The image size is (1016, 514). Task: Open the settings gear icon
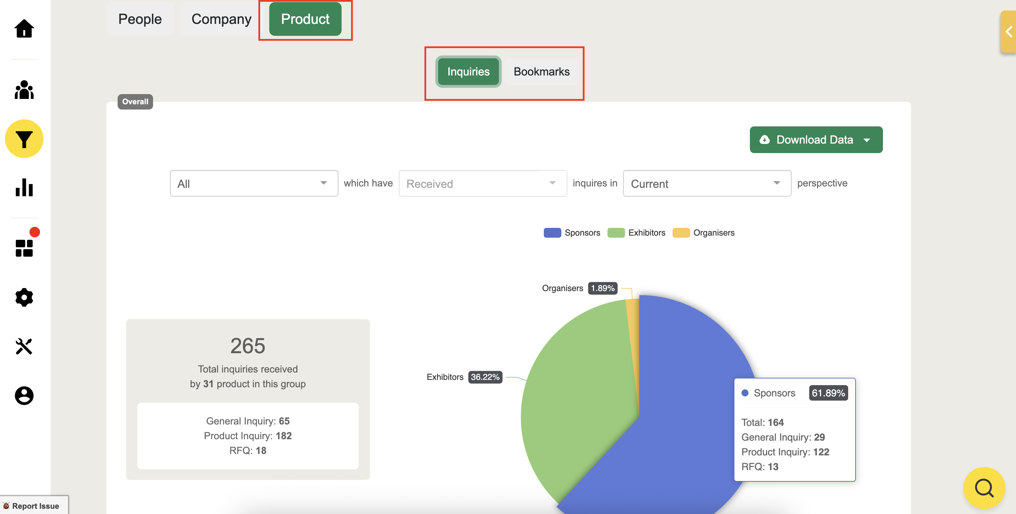24,297
